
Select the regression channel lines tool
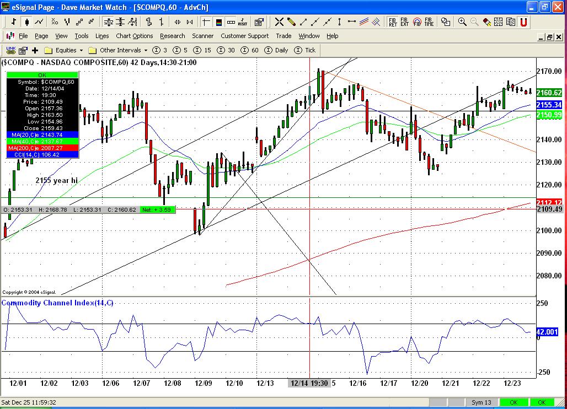tap(364, 23)
